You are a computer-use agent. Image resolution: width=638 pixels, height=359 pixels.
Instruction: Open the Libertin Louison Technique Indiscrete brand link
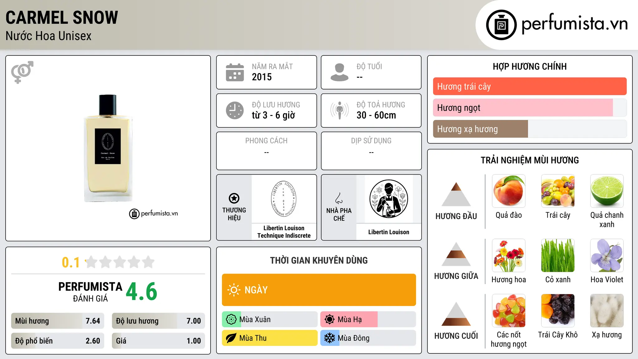pos(284,232)
